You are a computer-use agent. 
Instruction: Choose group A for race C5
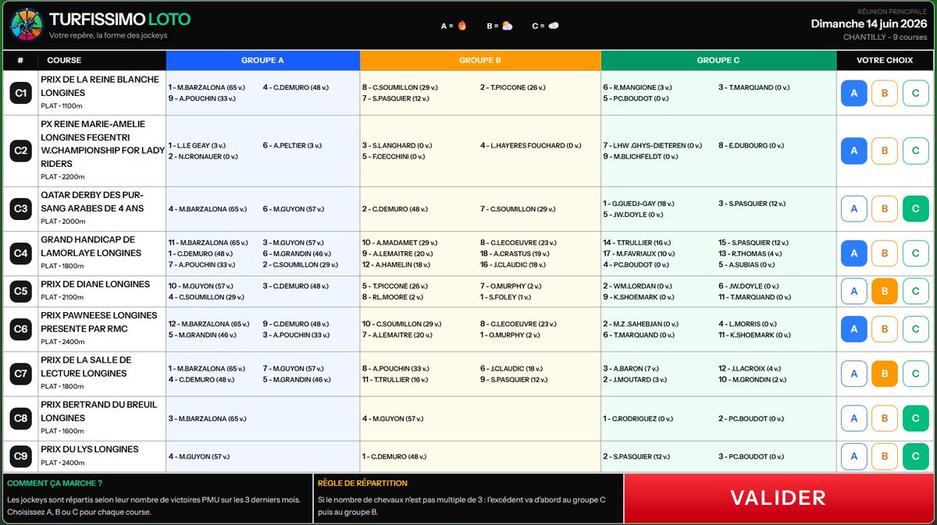(x=854, y=291)
